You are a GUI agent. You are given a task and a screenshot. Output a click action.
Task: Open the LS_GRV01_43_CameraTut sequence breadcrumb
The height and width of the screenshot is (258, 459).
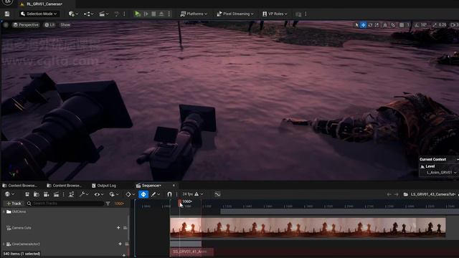point(432,194)
